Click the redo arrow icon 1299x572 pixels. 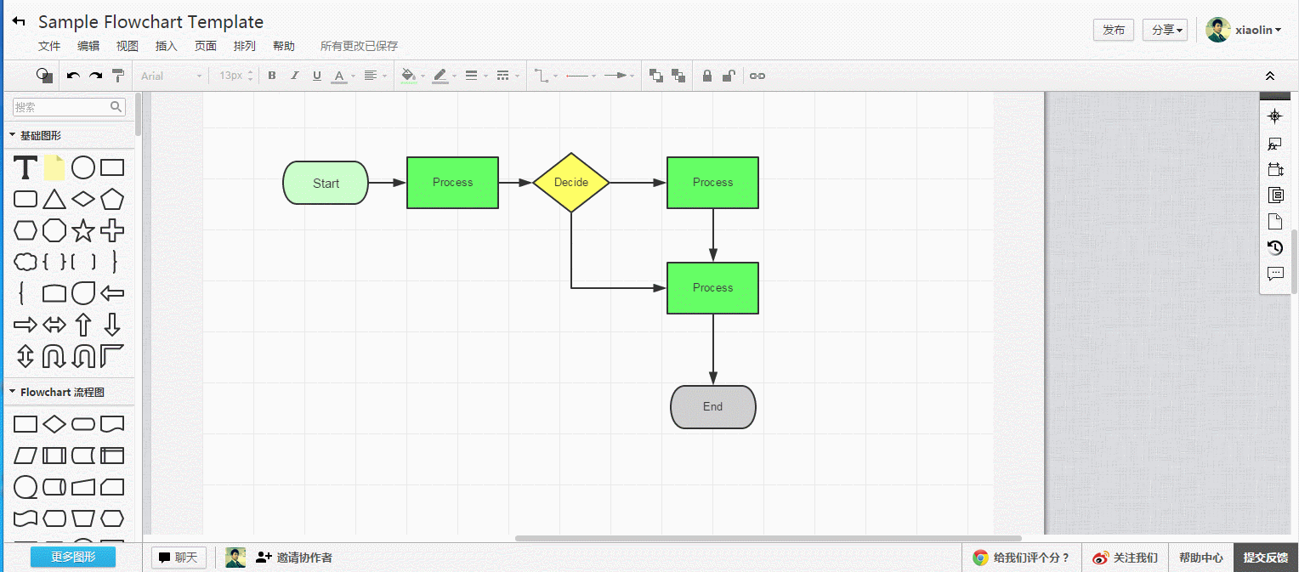[x=94, y=76]
